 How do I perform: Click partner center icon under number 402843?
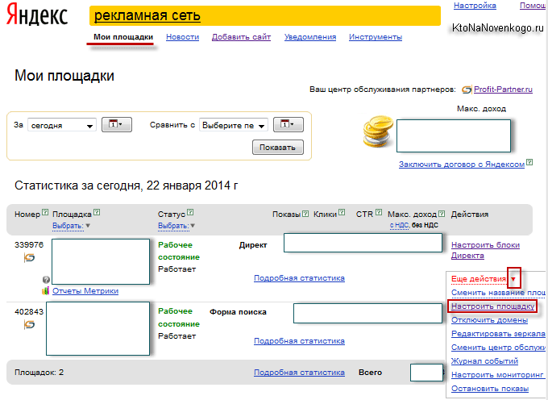pos(29,324)
